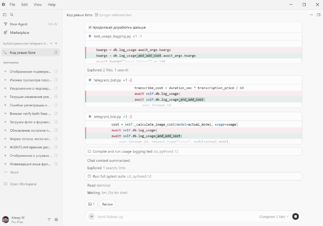The width and height of the screenshot is (323, 226).
Task: Click icon at right of 'Ошибки регистрации' row
Action: click(56, 105)
